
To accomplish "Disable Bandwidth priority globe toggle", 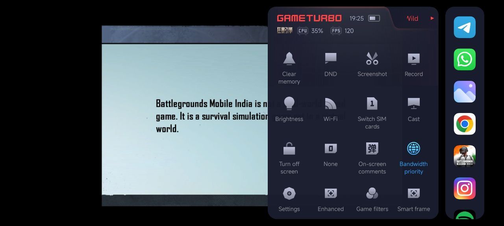I will click(413, 148).
